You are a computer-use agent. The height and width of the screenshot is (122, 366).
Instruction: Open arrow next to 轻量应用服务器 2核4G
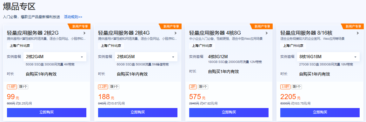point(176,33)
